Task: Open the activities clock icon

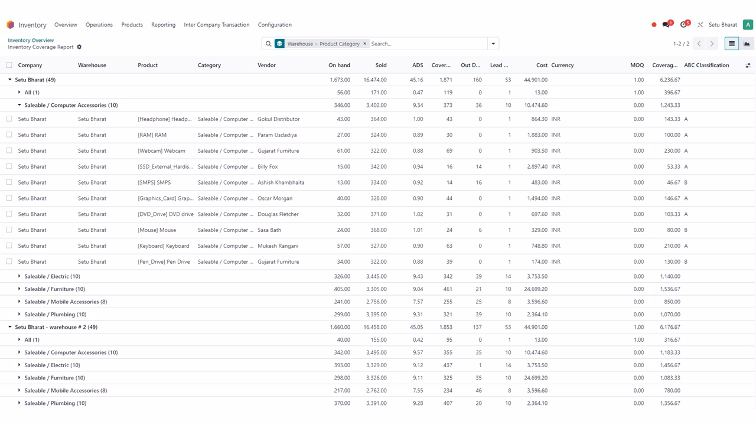Action: (684, 25)
